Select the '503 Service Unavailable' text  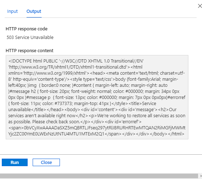pos(30,38)
